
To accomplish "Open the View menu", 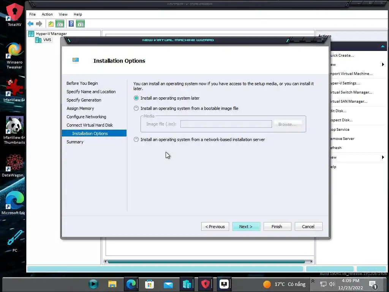I will point(63,14).
